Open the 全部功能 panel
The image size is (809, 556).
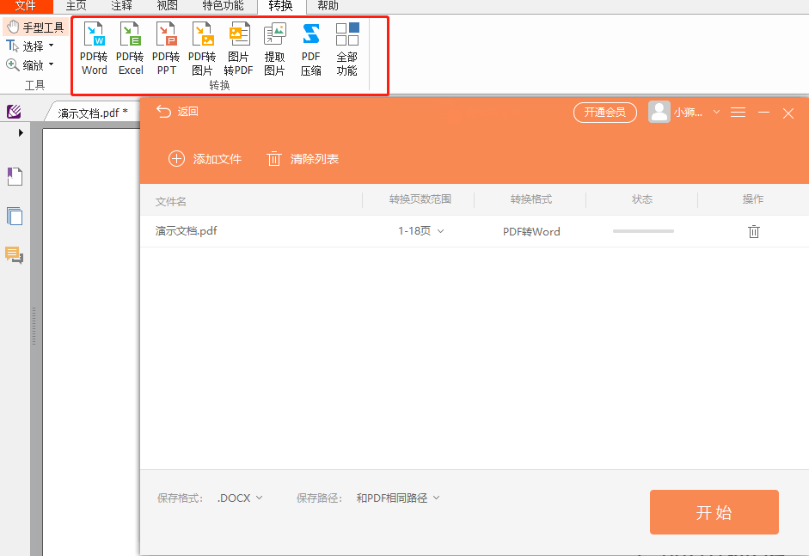pyautogui.click(x=346, y=47)
